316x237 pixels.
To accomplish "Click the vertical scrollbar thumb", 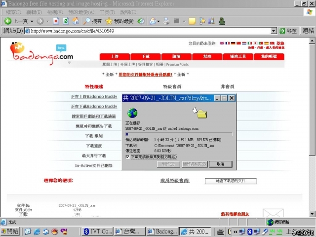I will coord(312,100).
